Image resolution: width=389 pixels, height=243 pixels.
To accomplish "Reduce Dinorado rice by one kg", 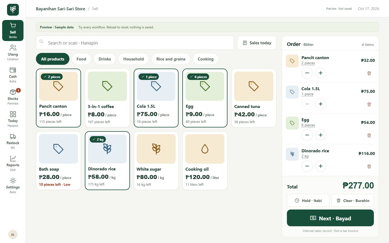I will click(307, 166).
